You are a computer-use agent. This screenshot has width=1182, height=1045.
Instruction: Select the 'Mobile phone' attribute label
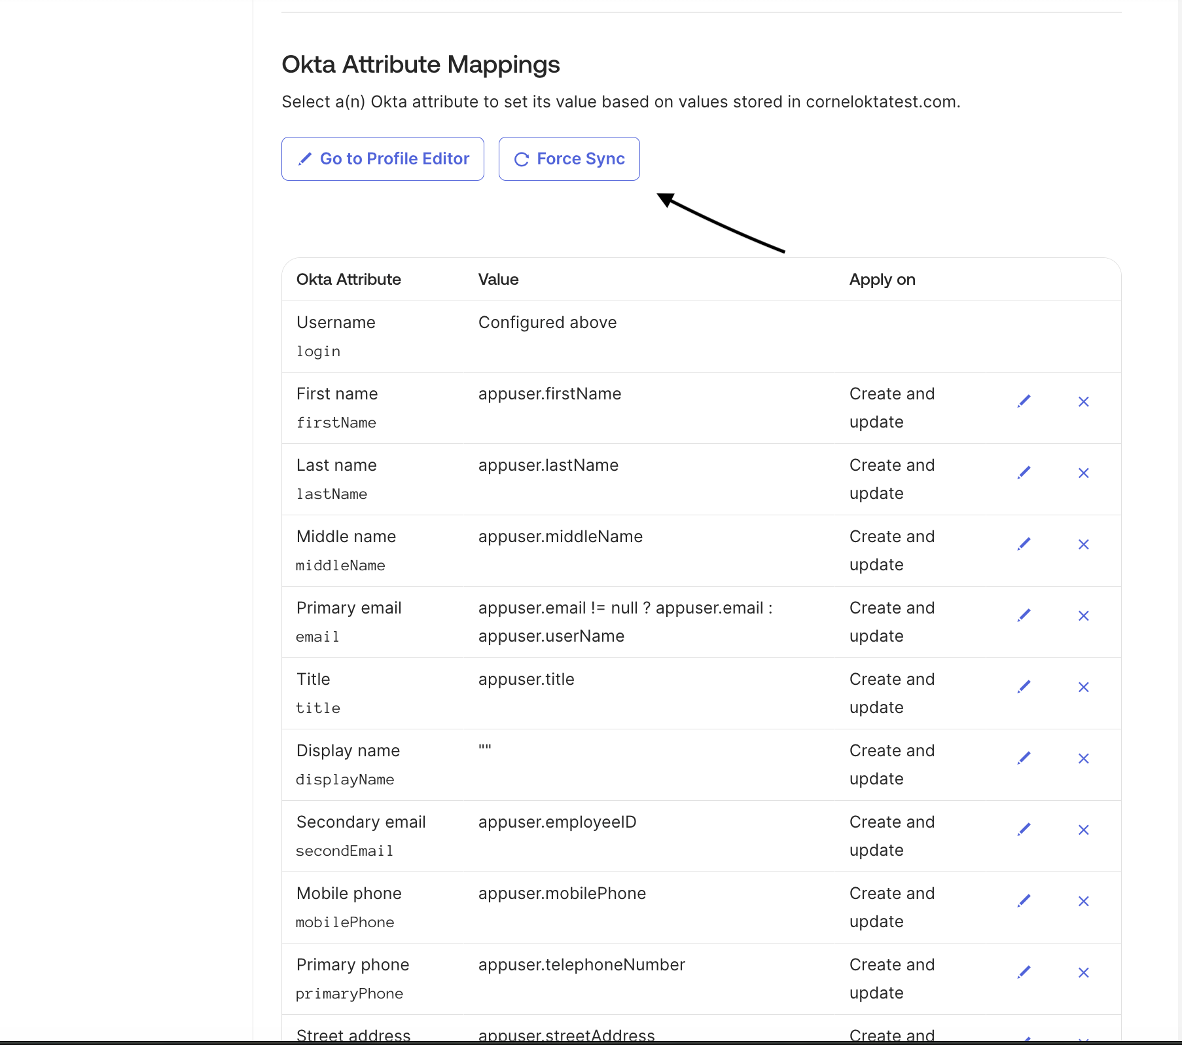click(349, 893)
